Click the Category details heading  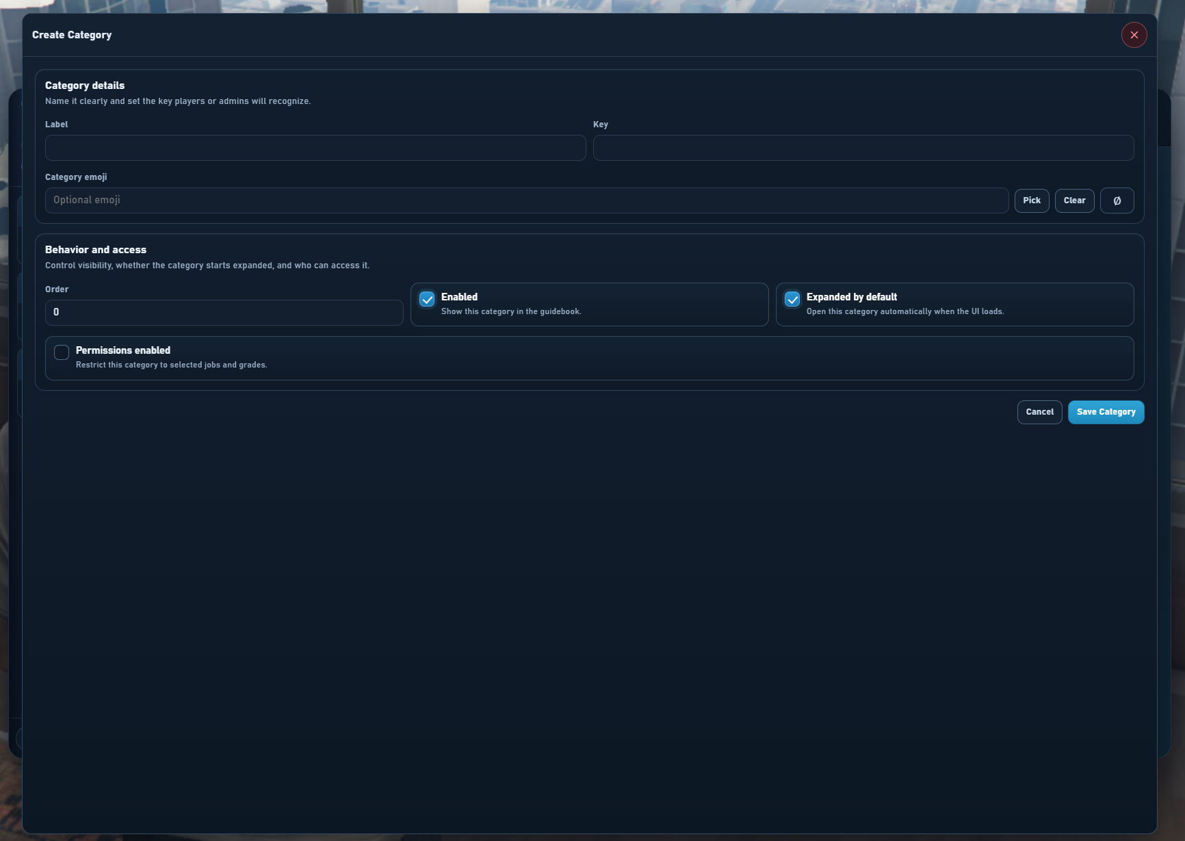(x=85, y=86)
